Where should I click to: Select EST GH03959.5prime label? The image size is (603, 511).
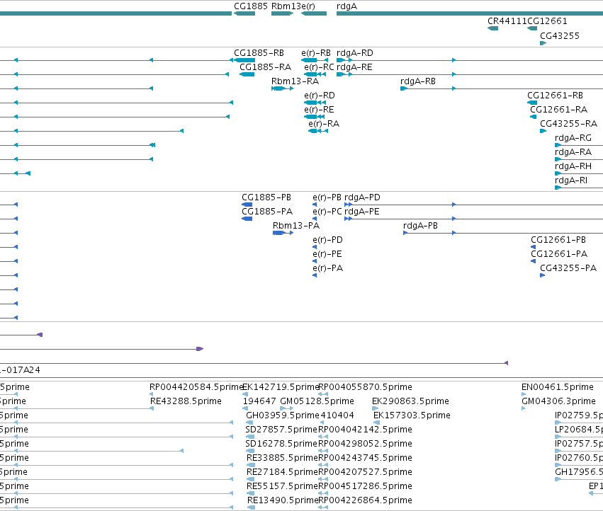coord(283,415)
